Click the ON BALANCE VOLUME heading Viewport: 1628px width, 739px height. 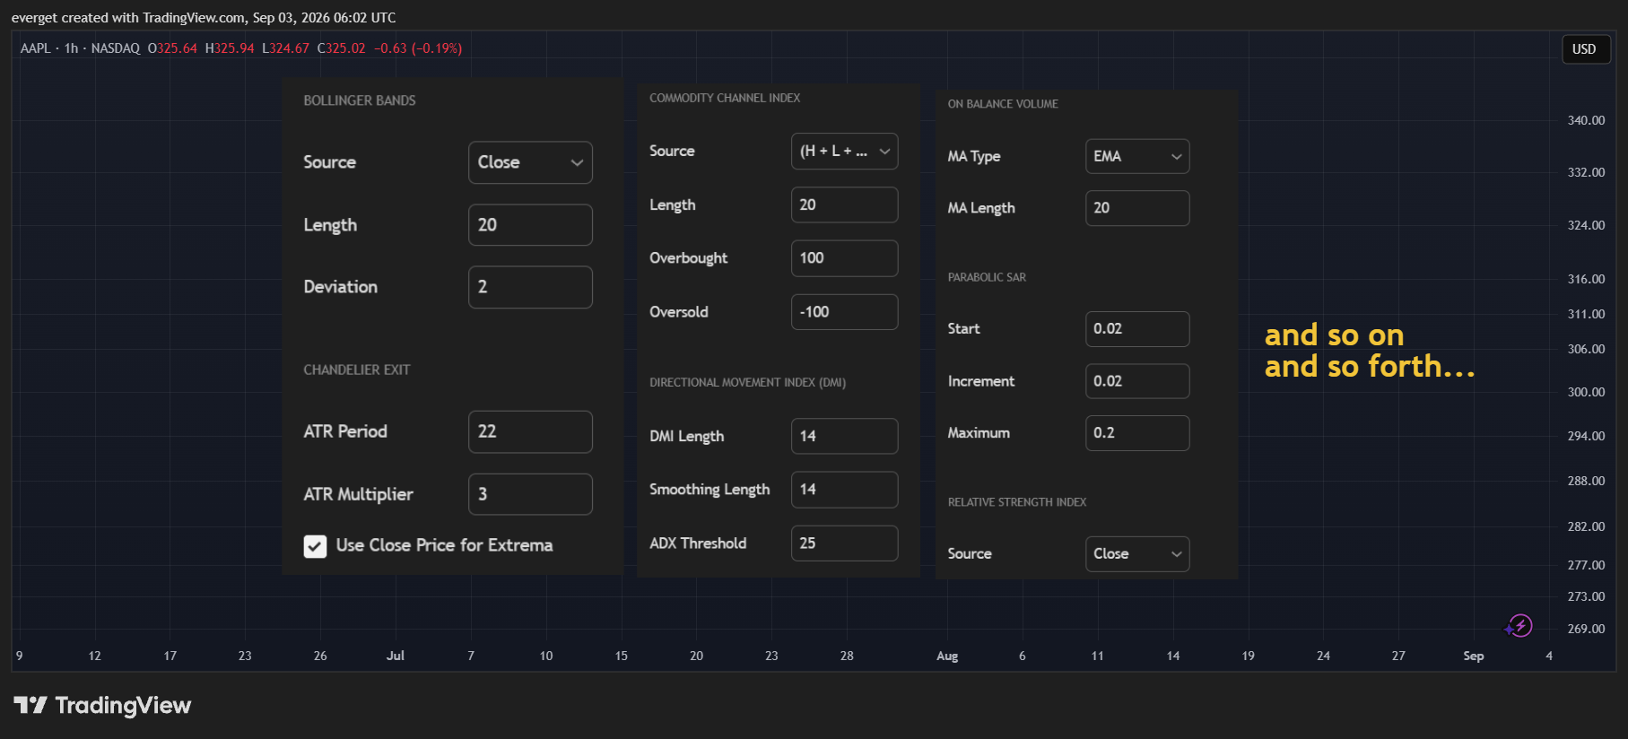tap(1003, 104)
